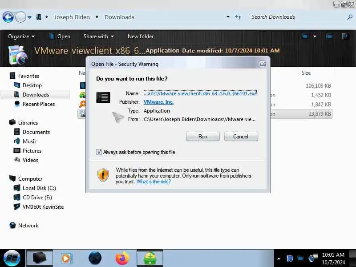Click Open in the toolbar
This screenshot has height=267, width=356.
click(x=60, y=36)
